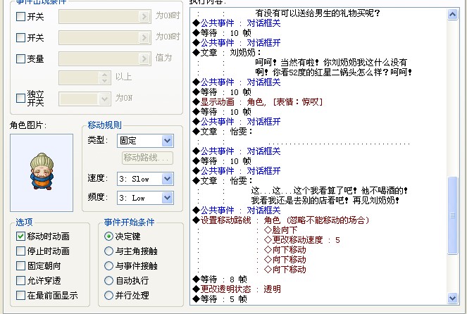
Task: Select the 设置移动路线 : 角色 command
Action: 282,220
